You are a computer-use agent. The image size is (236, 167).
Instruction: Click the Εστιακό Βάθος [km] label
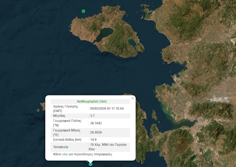pyautogui.click(x=67, y=139)
